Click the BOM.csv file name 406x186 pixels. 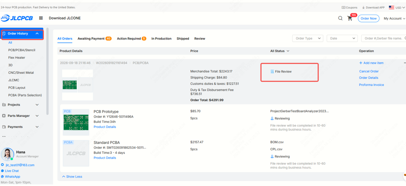277,142
